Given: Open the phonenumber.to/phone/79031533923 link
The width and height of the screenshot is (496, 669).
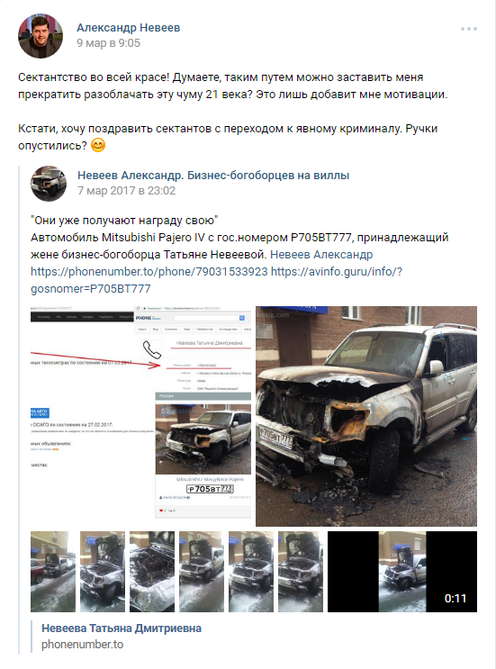Looking at the screenshot, I should (149, 272).
